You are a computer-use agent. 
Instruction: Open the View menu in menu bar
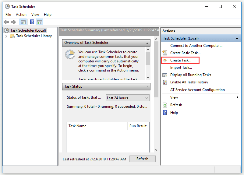(x=35, y=15)
